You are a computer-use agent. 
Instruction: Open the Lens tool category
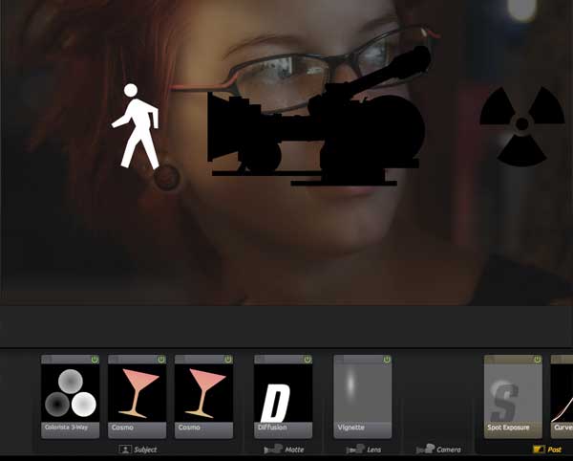(364, 450)
